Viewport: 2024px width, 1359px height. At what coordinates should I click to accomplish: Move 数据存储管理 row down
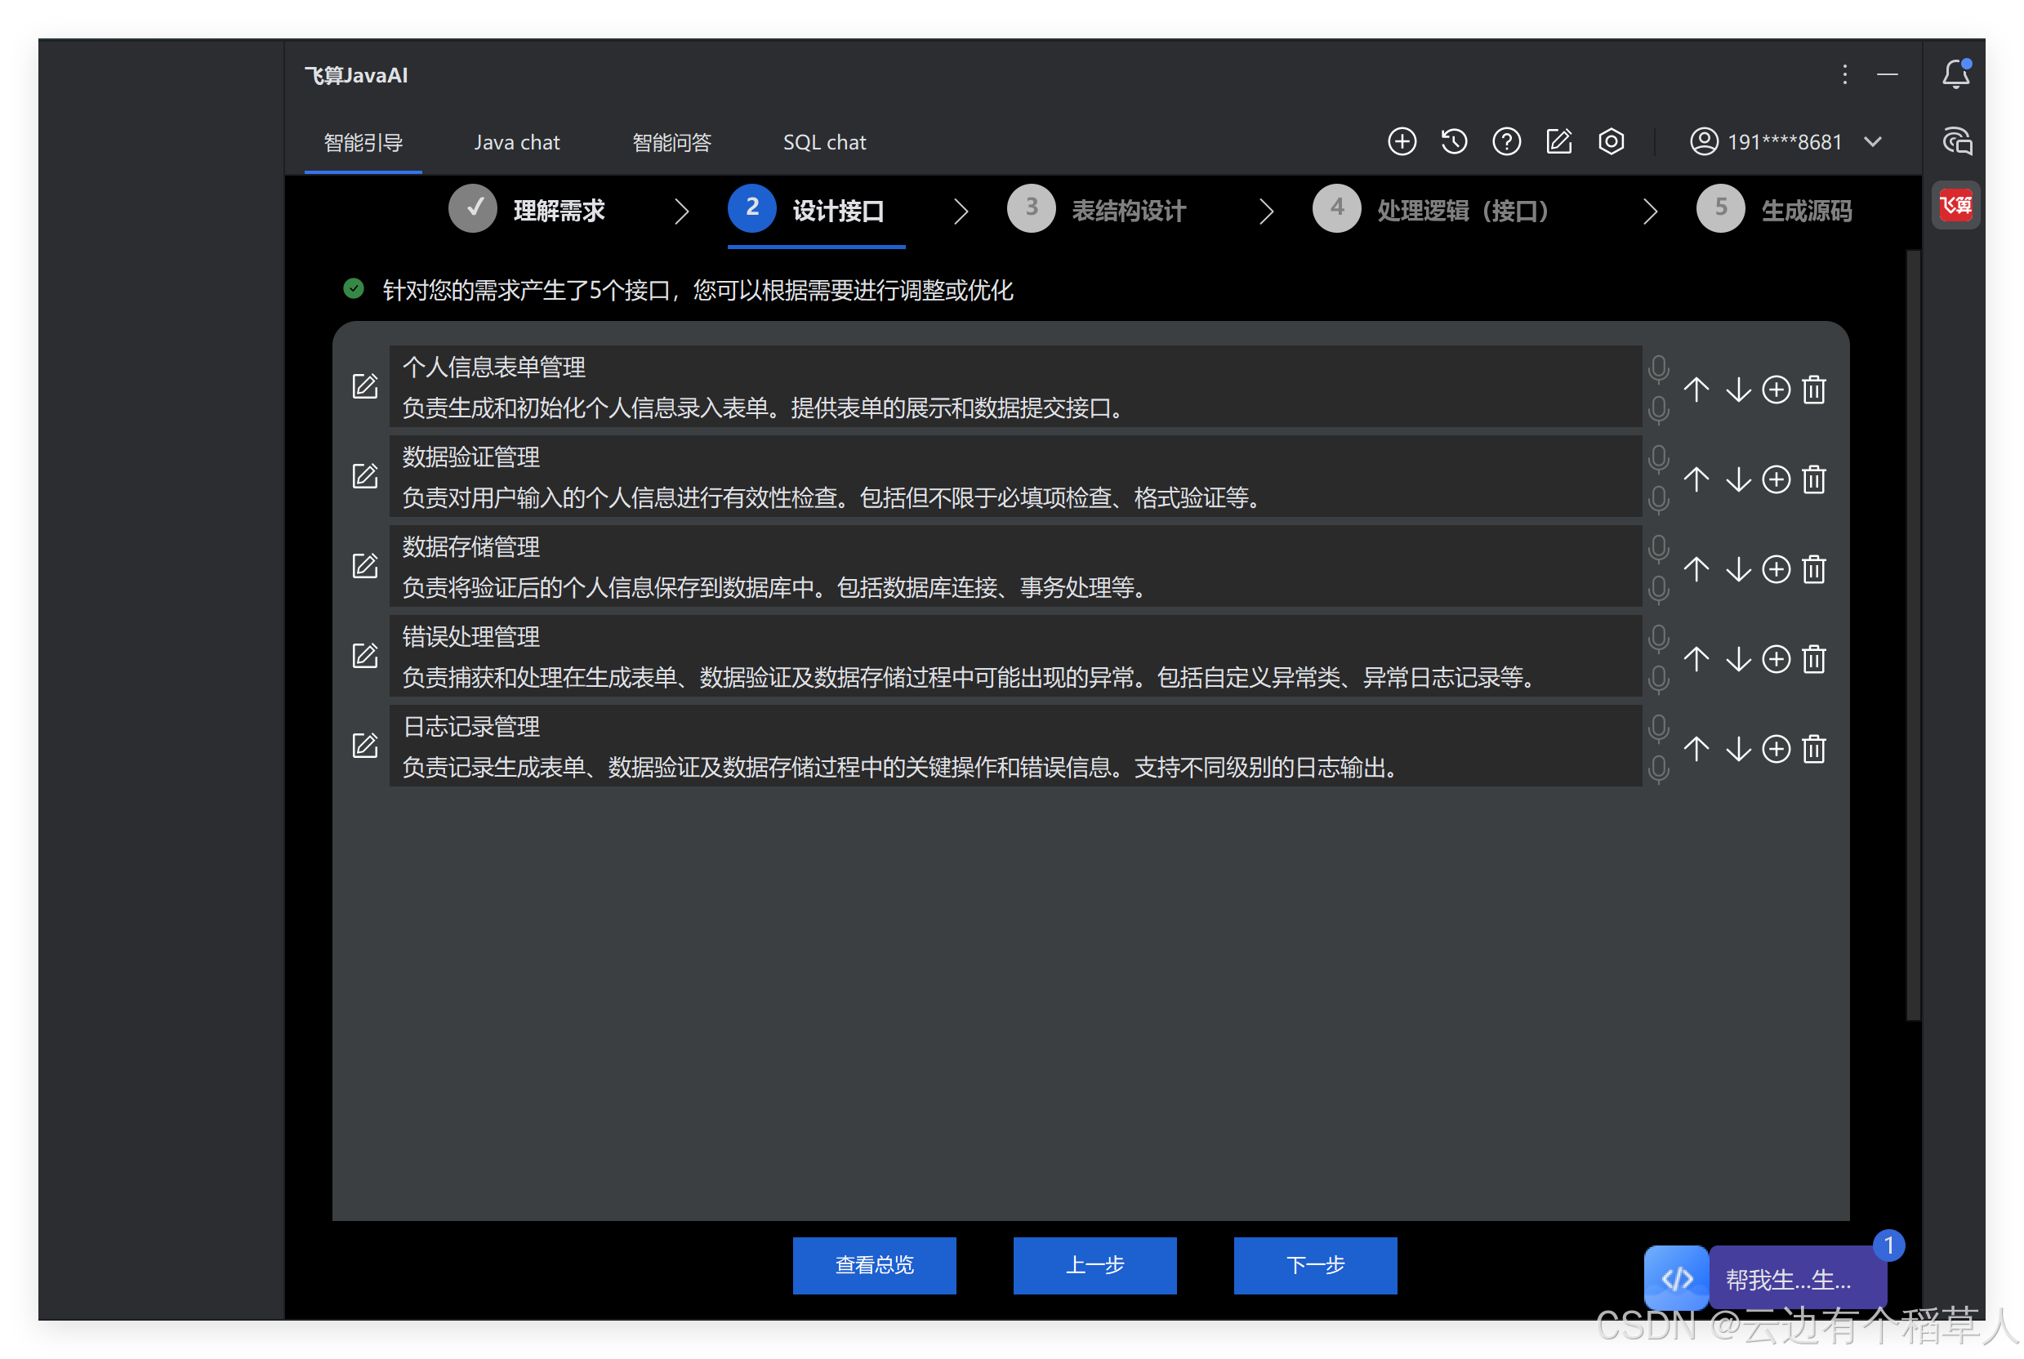(1738, 569)
